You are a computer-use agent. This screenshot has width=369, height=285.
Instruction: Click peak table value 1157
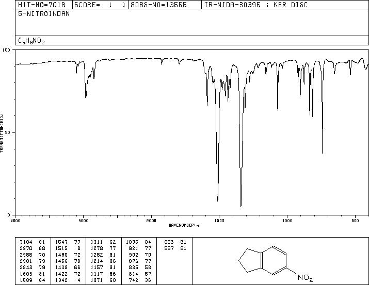[97, 267]
